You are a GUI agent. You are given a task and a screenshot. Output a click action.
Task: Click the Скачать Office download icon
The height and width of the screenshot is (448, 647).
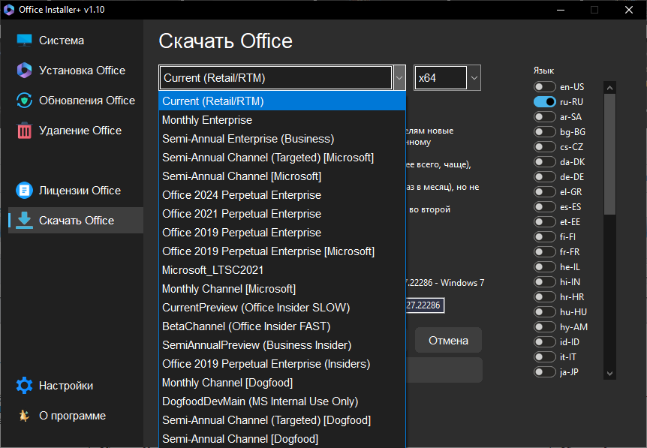[x=25, y=221]
